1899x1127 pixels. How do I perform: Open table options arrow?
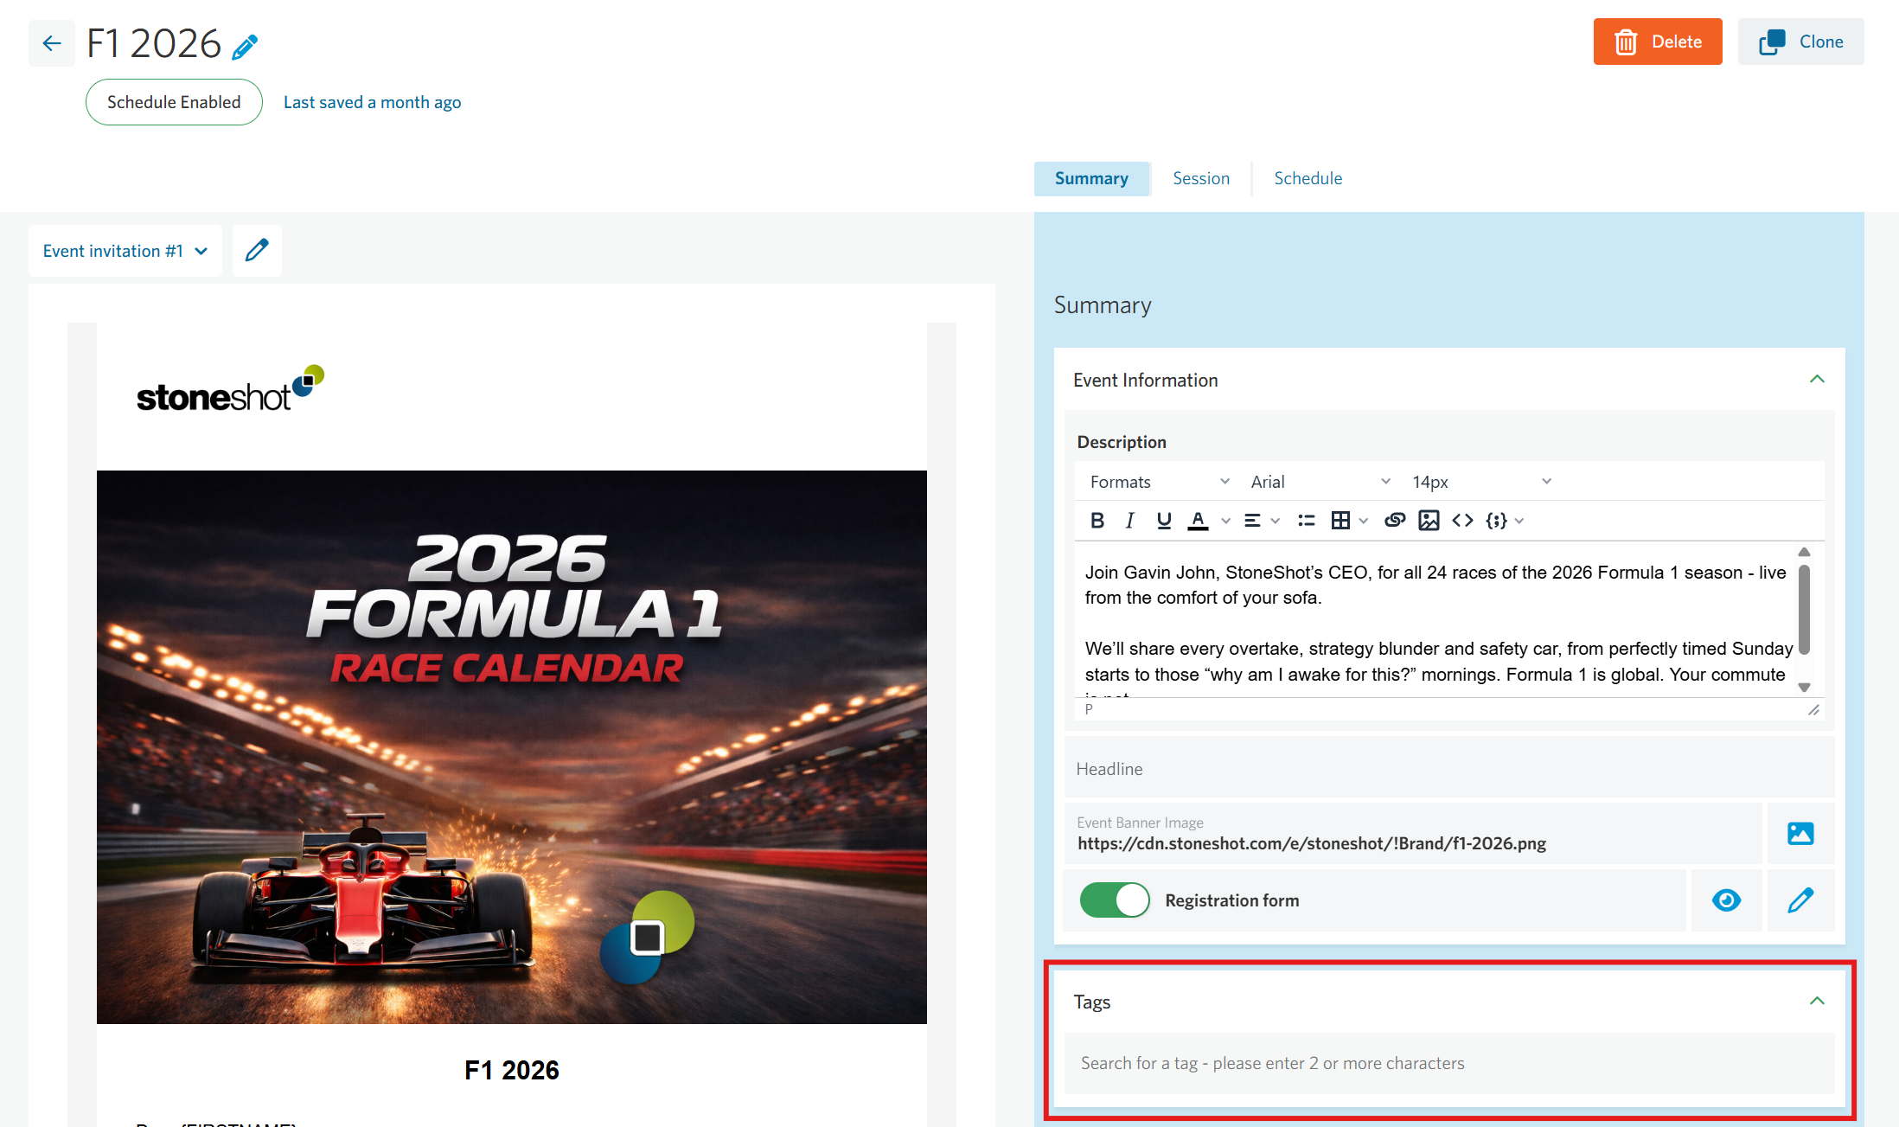[1364, 521]
